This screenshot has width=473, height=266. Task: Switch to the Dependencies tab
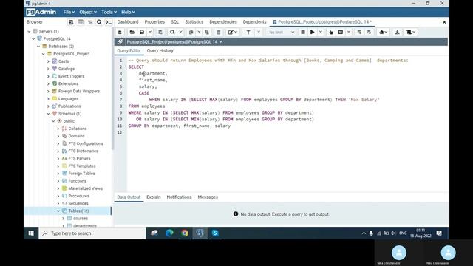click(x=223, y=22)
